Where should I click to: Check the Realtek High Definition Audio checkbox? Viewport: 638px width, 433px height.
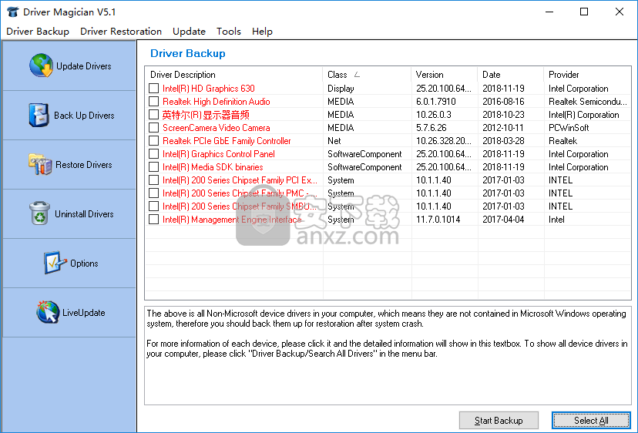click(x=154, y=102)
